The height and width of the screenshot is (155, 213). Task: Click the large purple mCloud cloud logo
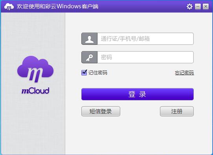(x=35, y=69)
